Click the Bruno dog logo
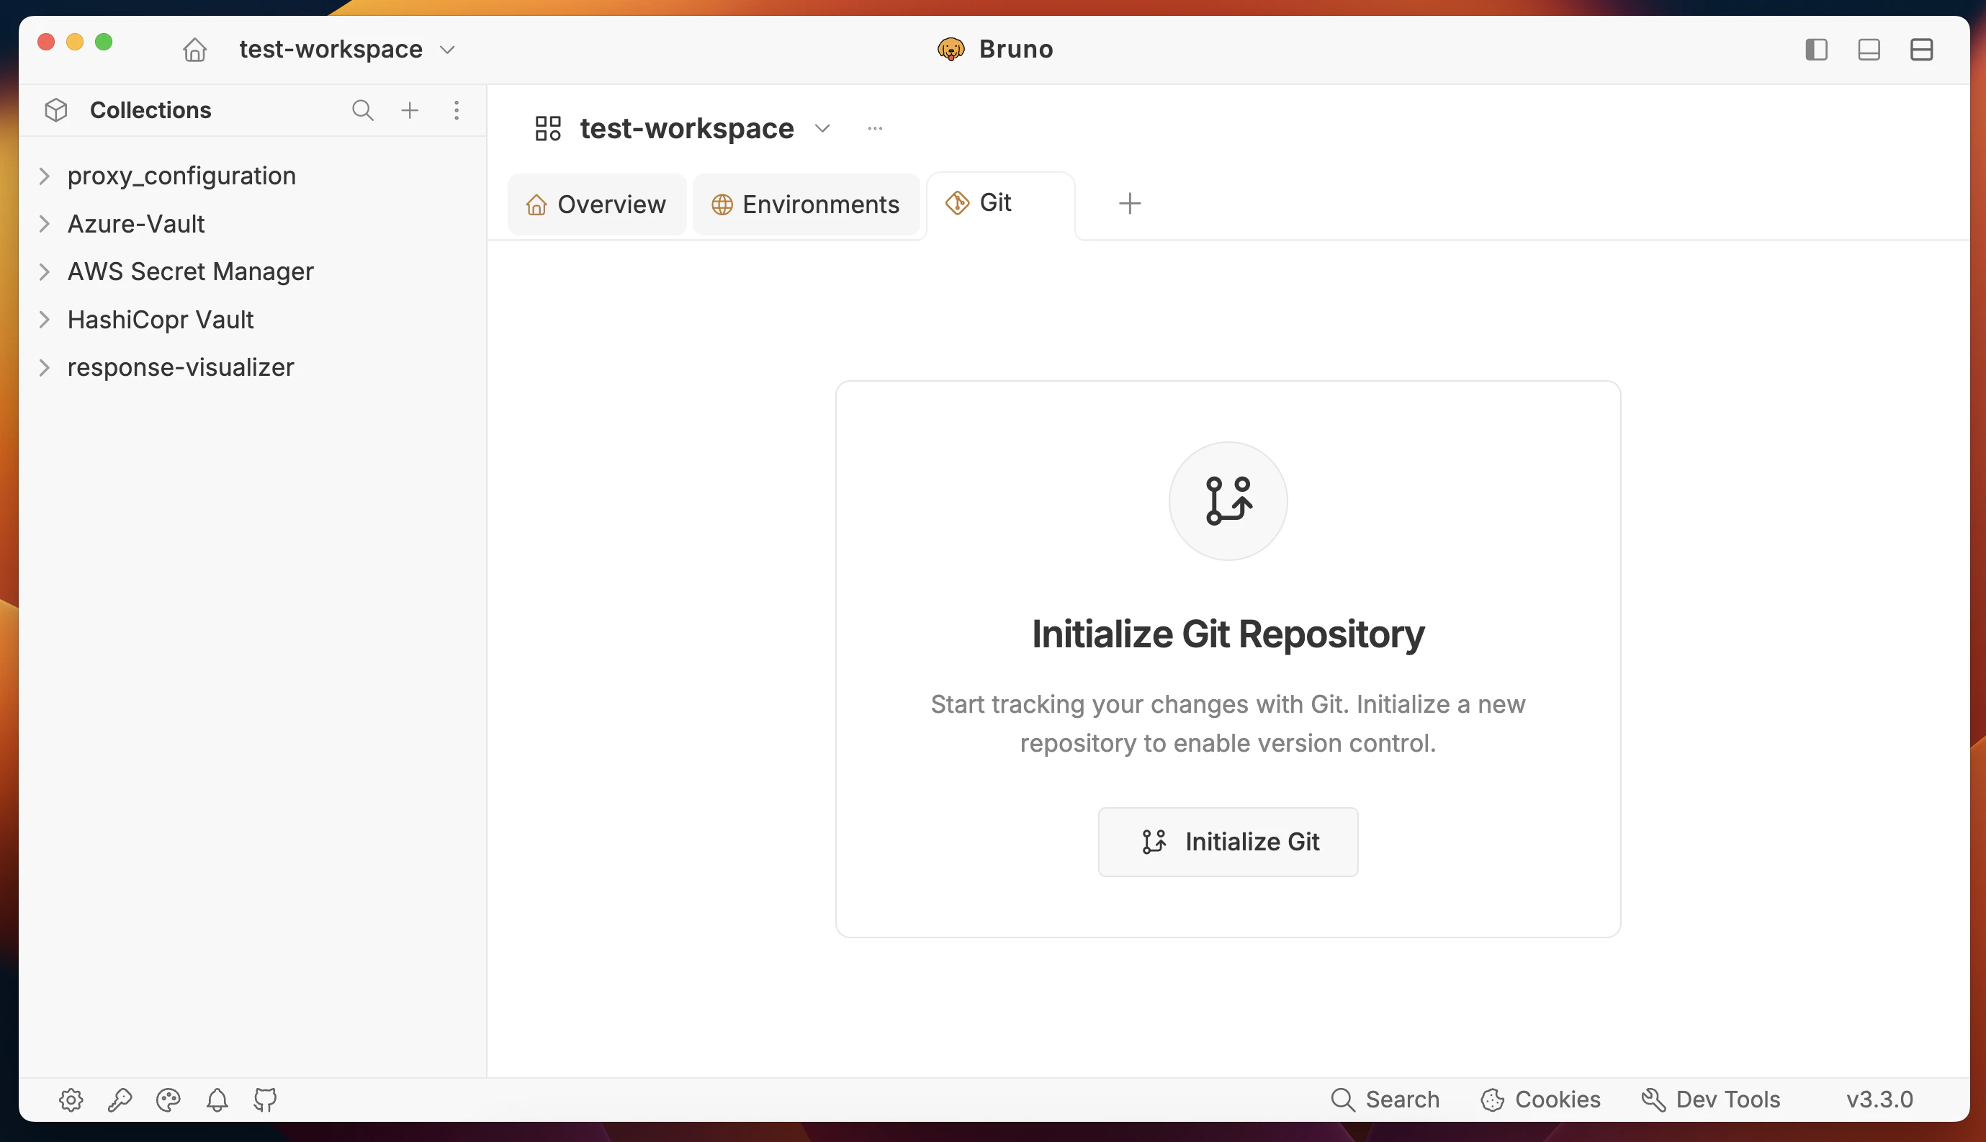 (951, 50)
